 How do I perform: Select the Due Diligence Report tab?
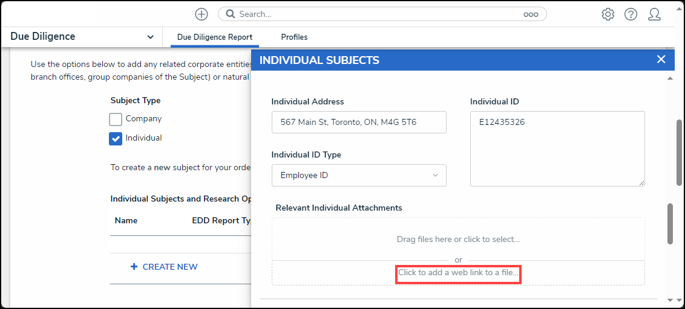pyautogui.click(x=214, y=37)
